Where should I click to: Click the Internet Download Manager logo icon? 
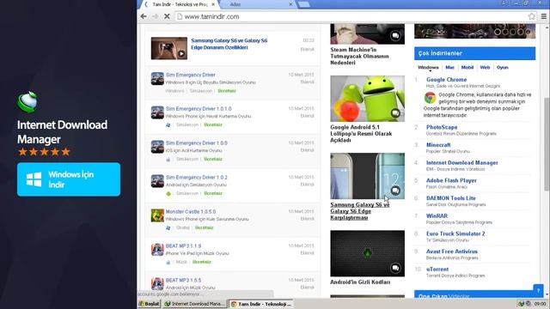27,101
